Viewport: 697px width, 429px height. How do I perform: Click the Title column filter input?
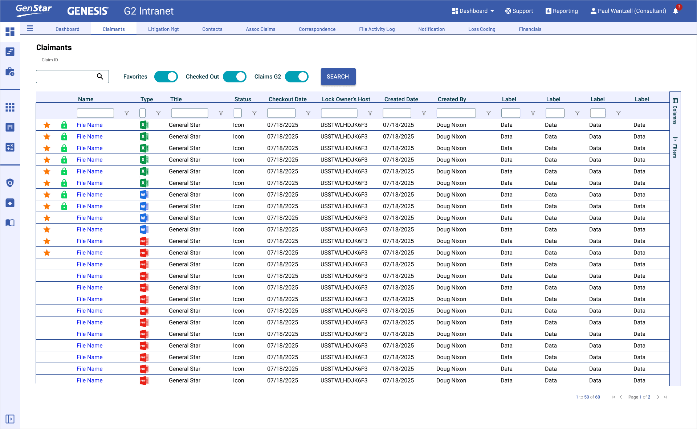tap(189, 113)
